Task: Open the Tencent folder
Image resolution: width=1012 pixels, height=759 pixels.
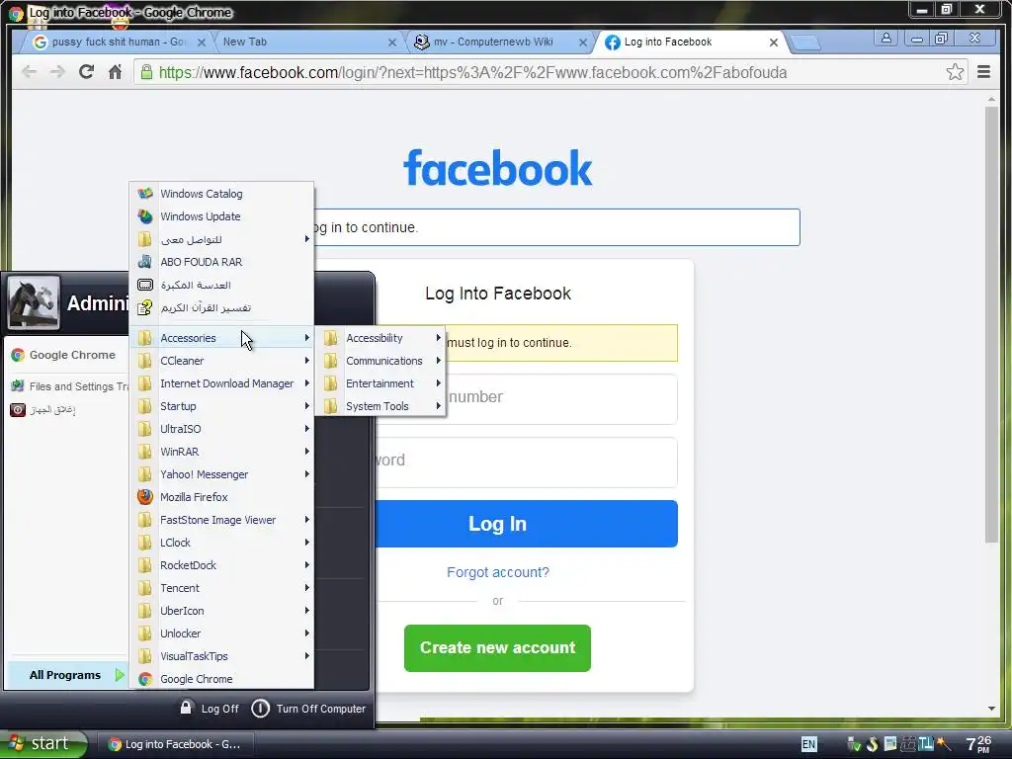Action: tap(221, 588)
